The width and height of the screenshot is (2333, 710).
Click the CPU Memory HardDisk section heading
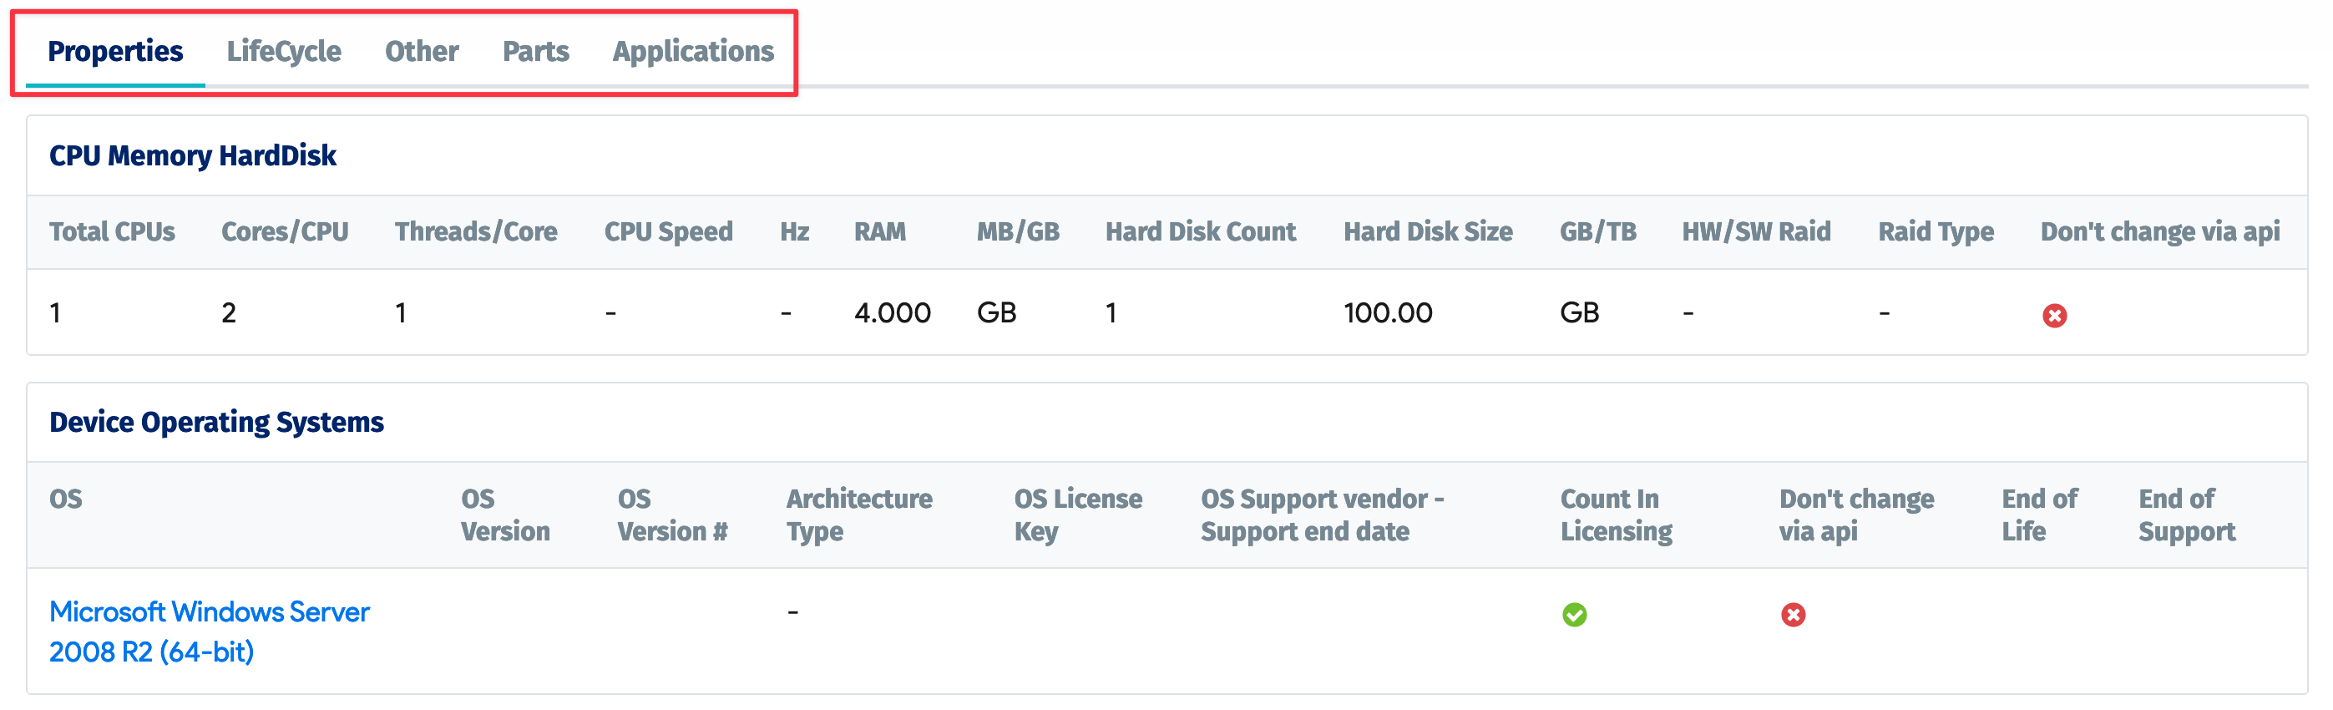click(x=192, y=155)
